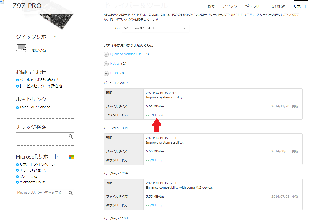Click the Windows 8.1 64bit OS selector
327x224 pixels.
point(155,28)
